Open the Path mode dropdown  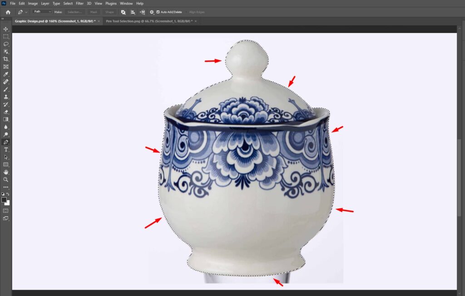pos(42,11)
